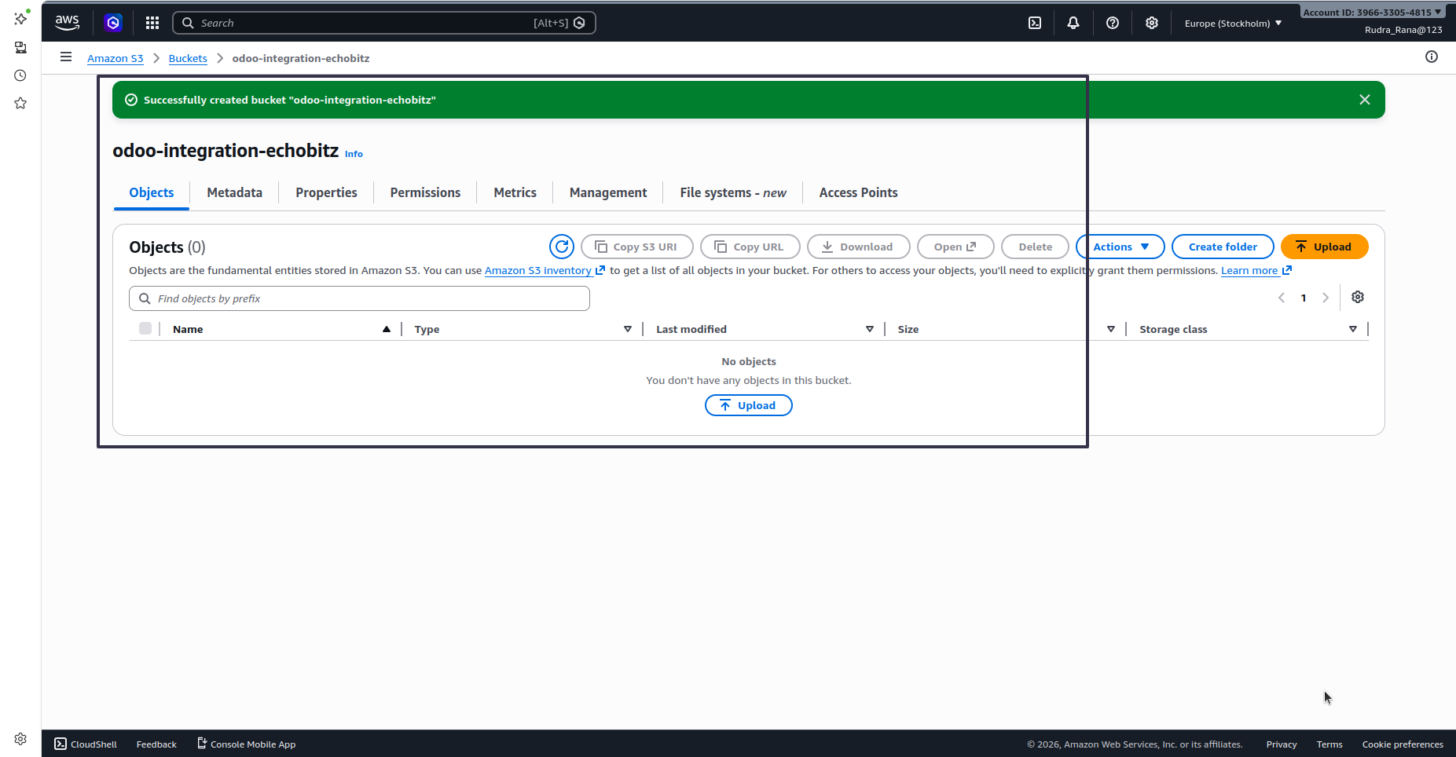
Task: Open console settings gear in top bar
Action: tap(1152, 23)
